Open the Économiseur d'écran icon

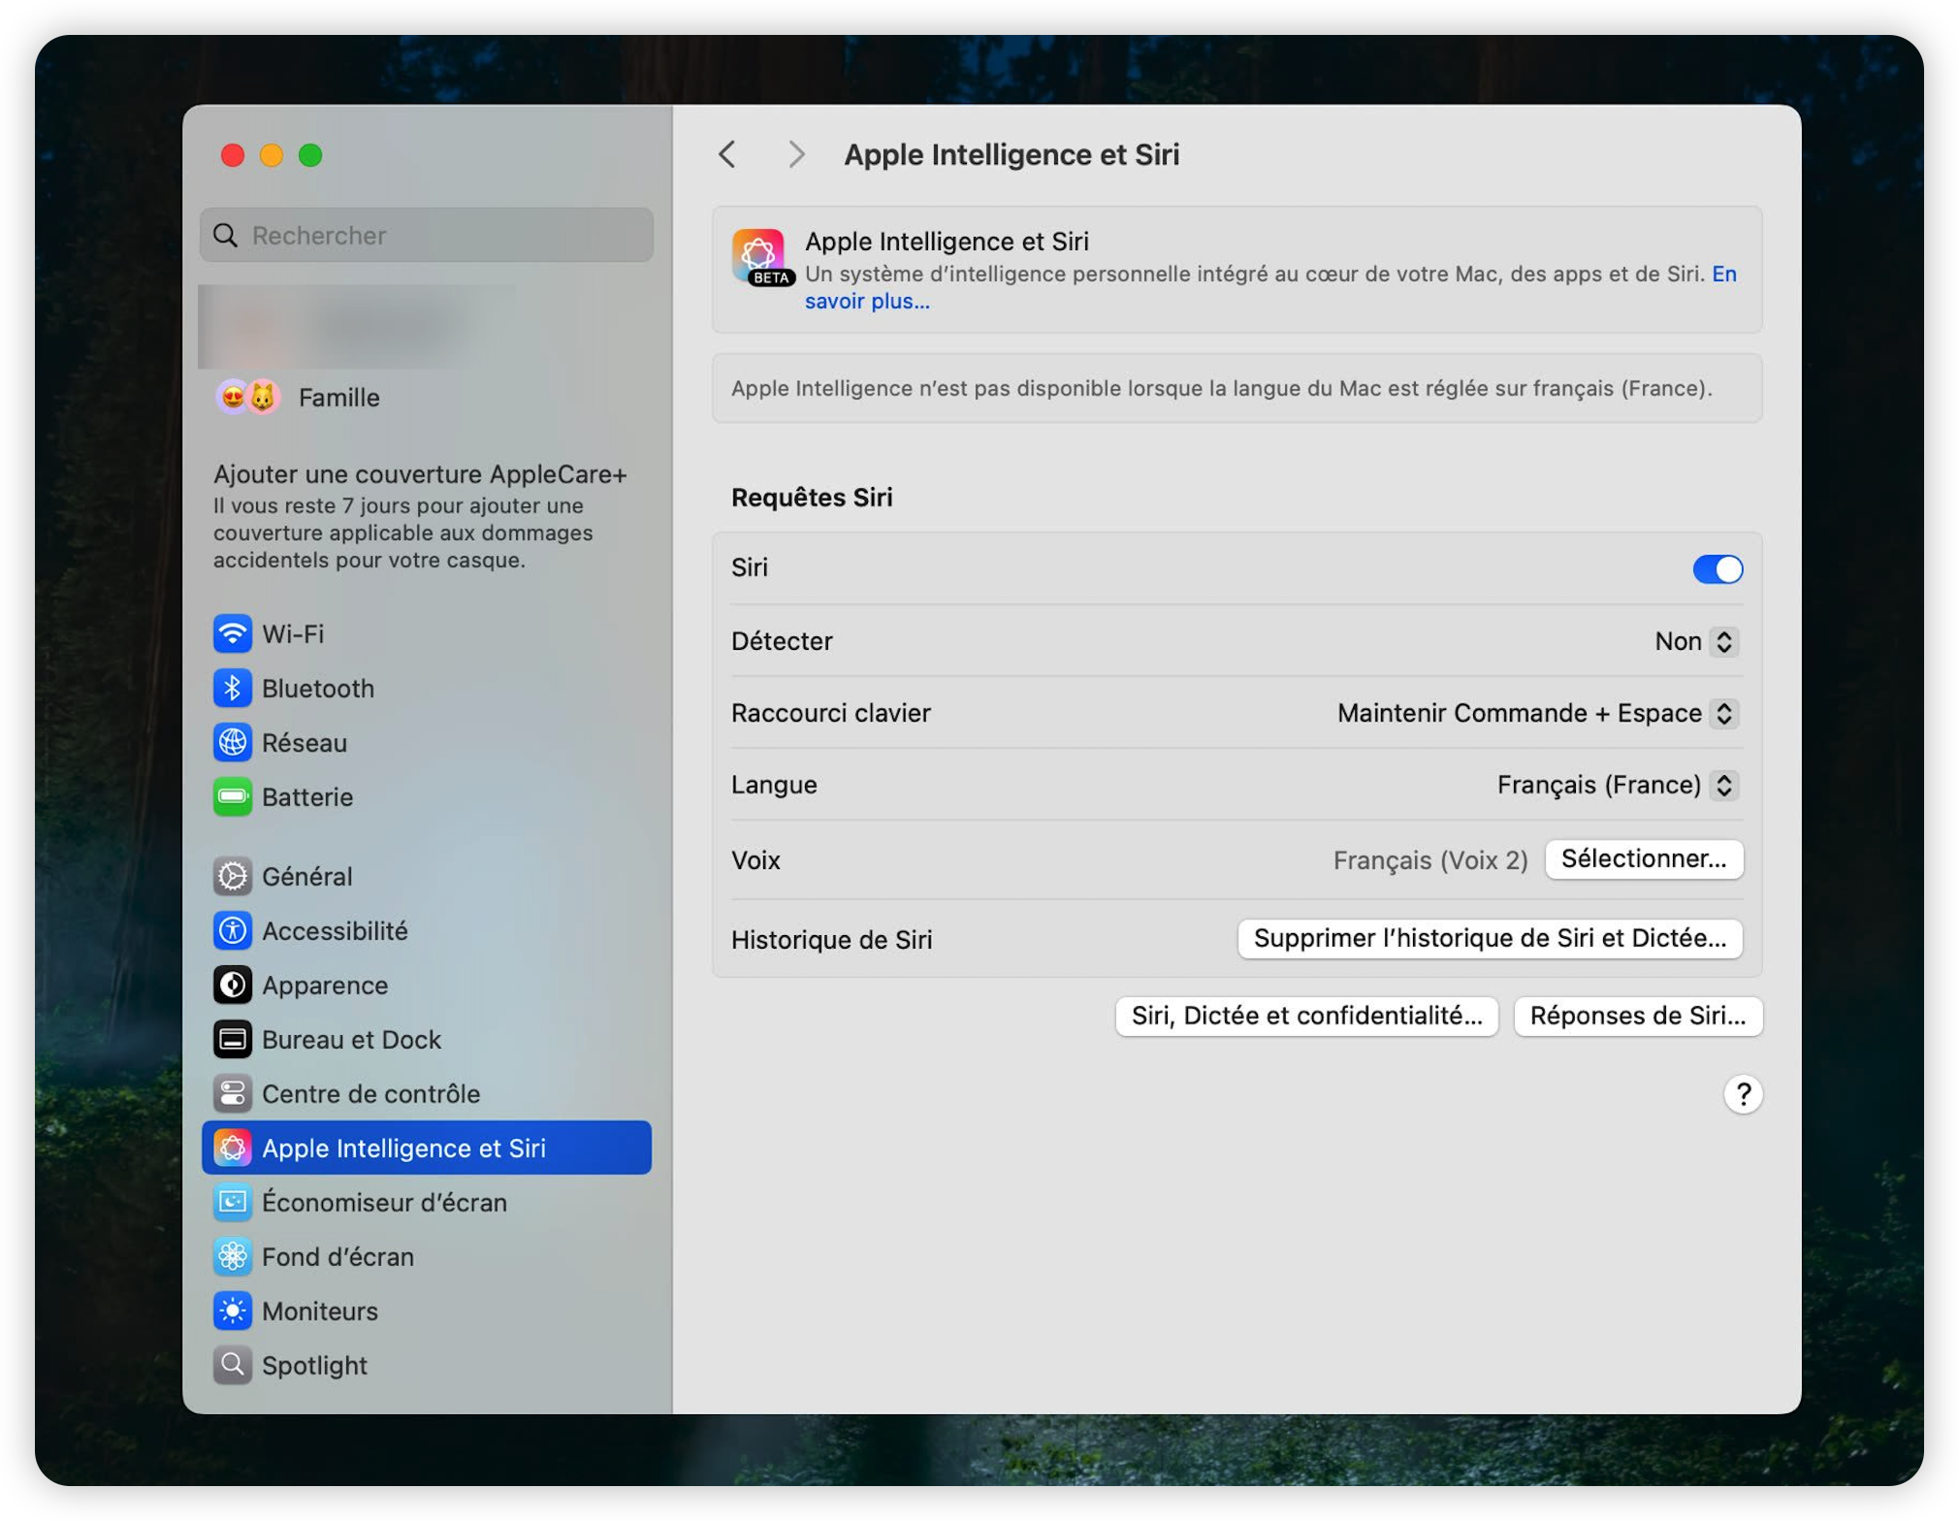click(232, 1203)
